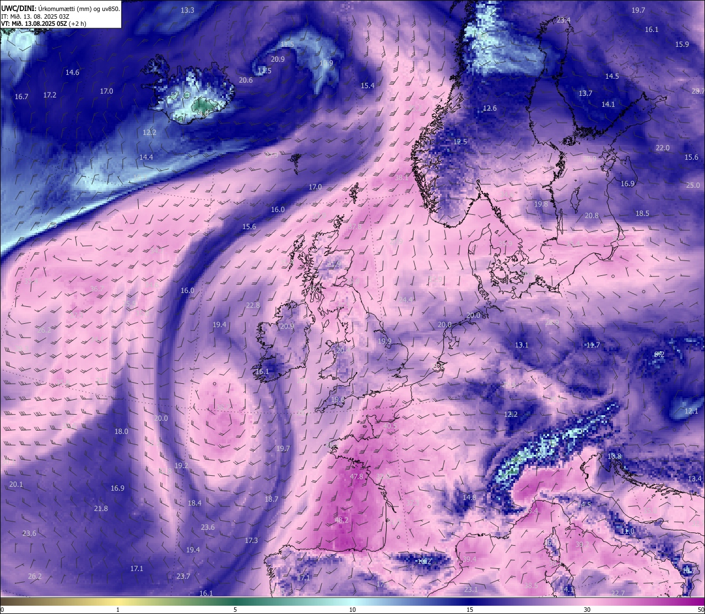Click the 20.8 value over Baltic states

pyautogui.click(x=592, y=216)
